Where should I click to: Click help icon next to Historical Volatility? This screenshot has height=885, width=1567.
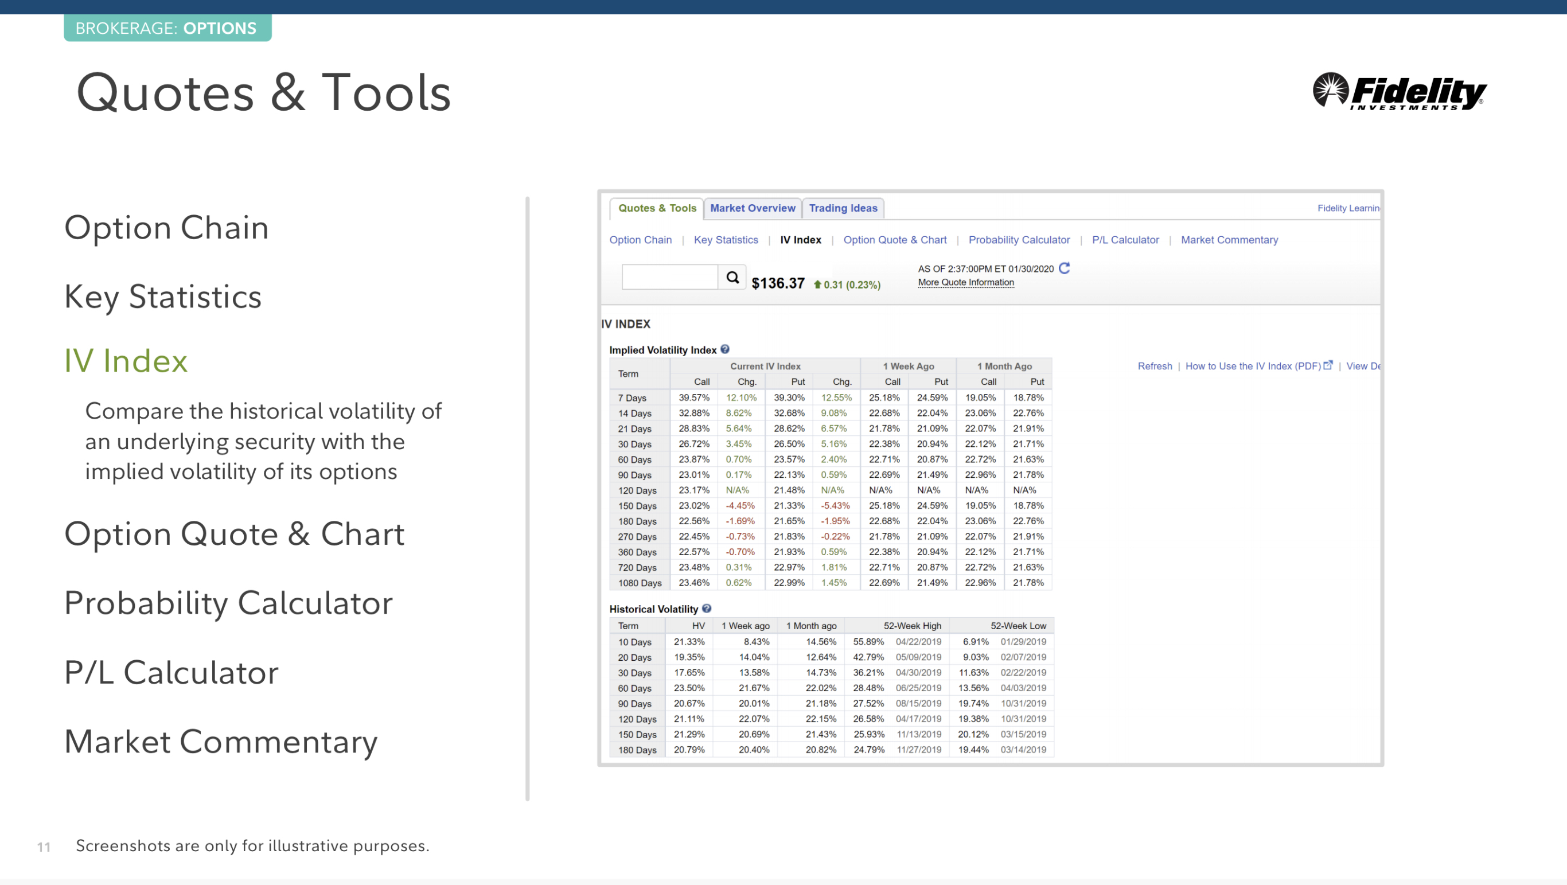706,608
